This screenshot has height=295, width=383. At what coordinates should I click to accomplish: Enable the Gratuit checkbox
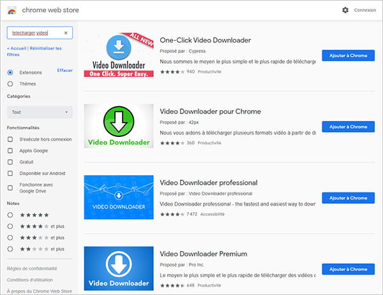coord(10,161)
